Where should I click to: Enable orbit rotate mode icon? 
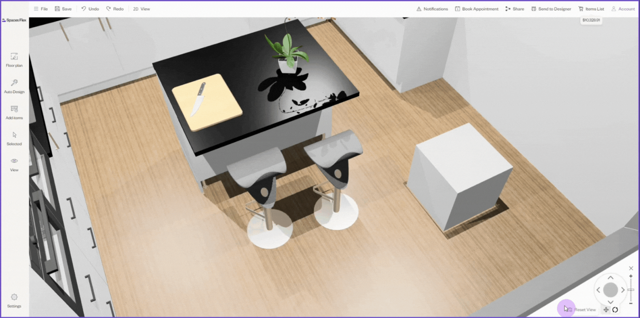click(x=615, y=310)
